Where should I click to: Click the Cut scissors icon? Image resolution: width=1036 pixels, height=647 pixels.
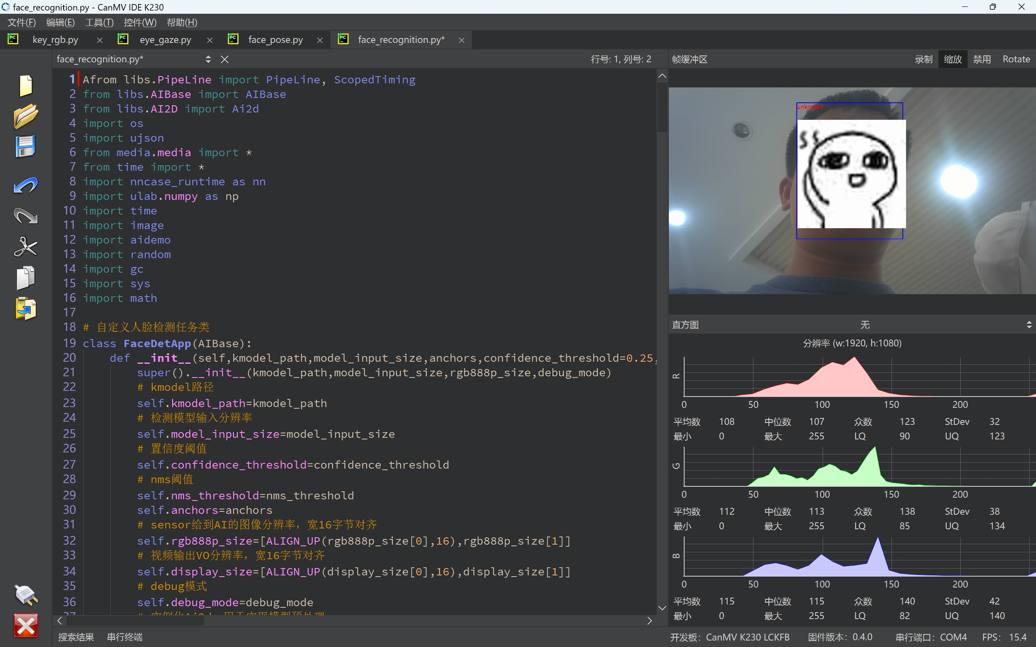(x=26, y=247)
